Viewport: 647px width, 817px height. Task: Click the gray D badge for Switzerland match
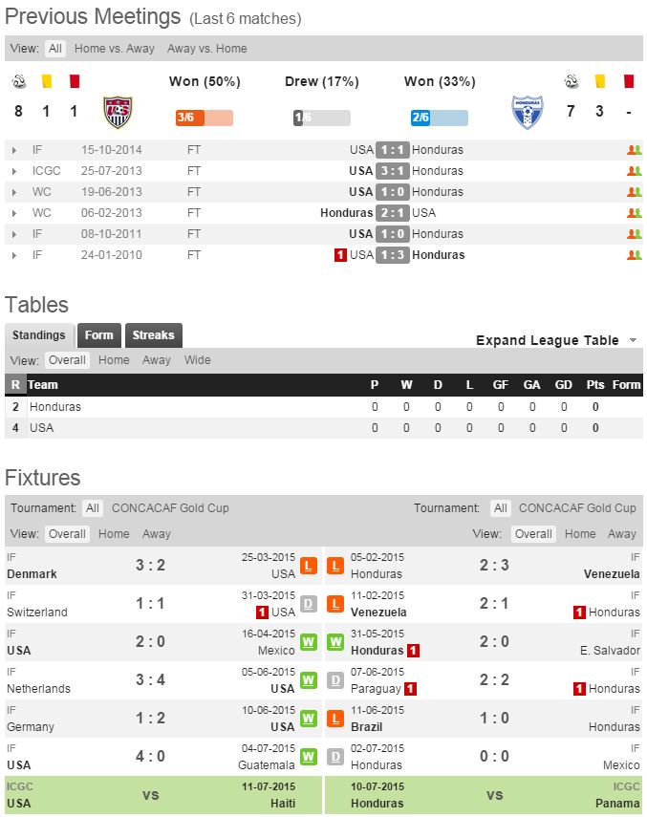pyautogui.click(x=309, y=604)
